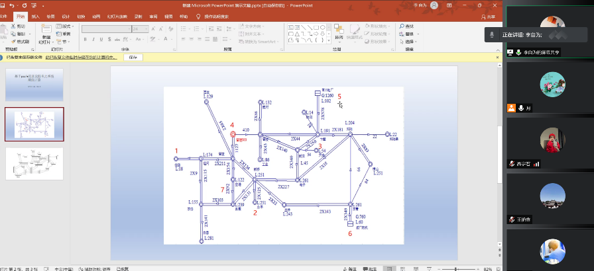Open the Design (设计) tab
This screenshot has width=594, height=271.
66,17
